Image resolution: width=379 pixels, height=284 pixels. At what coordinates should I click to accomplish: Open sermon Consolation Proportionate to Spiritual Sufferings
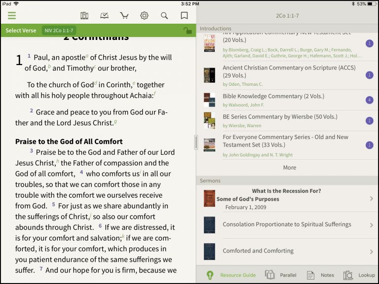(288, 225)
